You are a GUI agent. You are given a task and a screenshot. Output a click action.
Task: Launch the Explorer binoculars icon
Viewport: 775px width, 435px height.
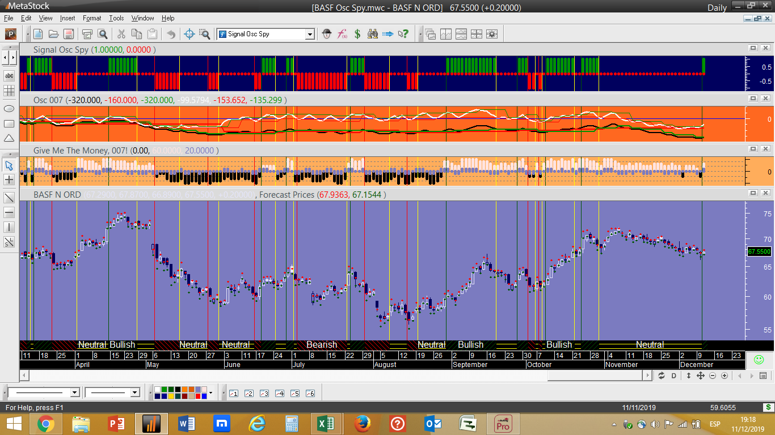point(373,34)
